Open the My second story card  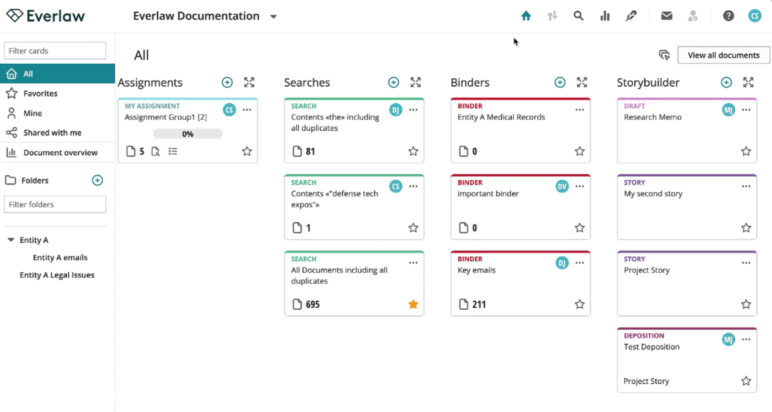[x=687, y=207]
